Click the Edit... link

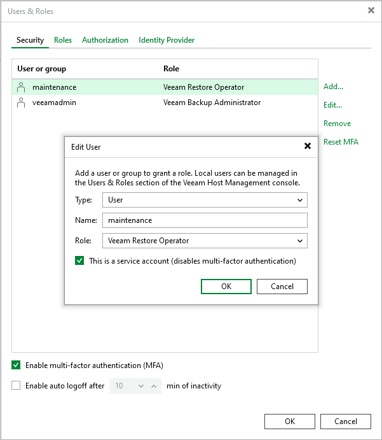(x=332, y=105)
